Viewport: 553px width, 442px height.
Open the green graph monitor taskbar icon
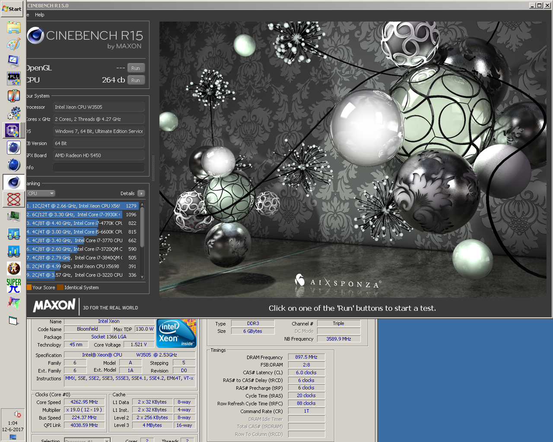(x=13, y=216)
